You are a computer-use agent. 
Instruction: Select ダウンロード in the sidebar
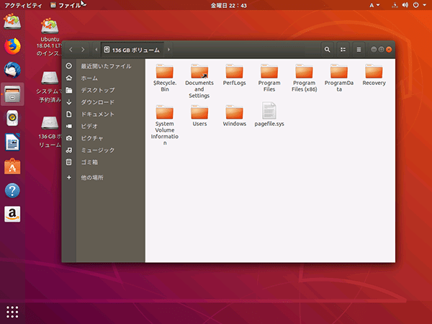coord(96,102)
